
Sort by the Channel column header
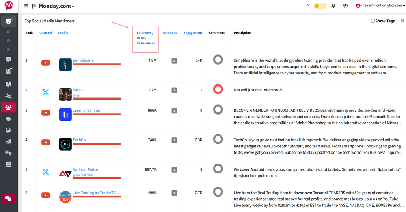[45, 33]
